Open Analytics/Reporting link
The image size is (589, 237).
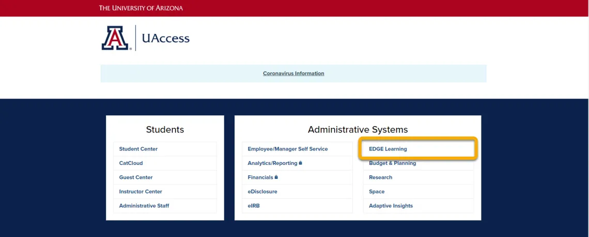pyautogui.click(x=272, y=163)
